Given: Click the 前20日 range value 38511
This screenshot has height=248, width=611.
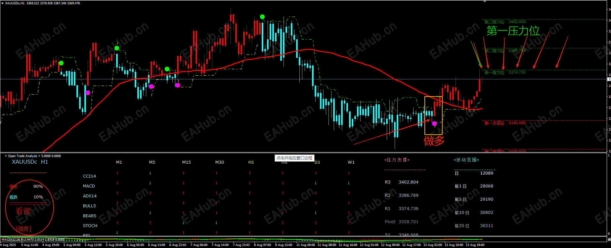Looking at the screenshot, I should 487,226.
